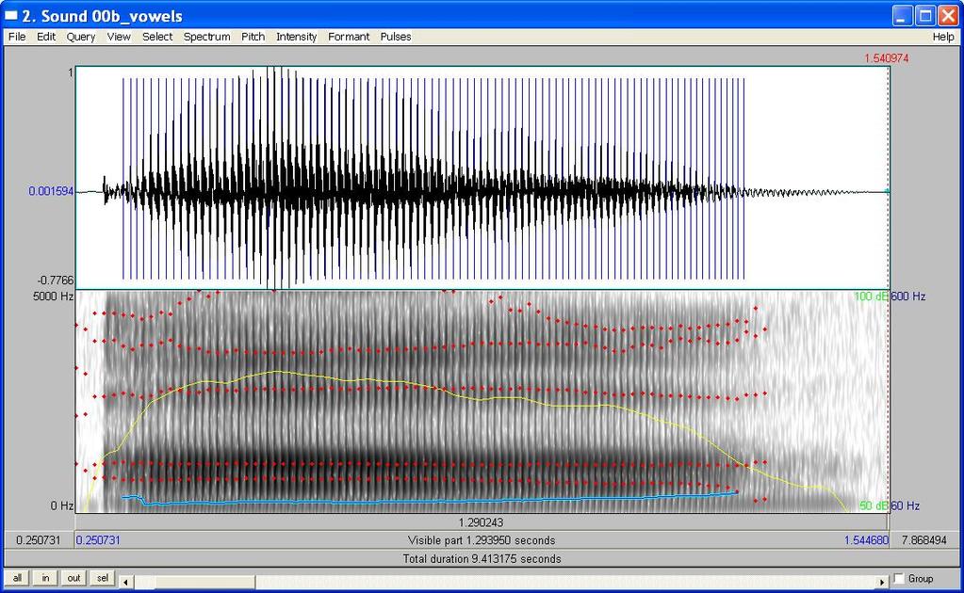Click the 0 Hz spectrogram label
The height and width of the screenshot is (593, 964).
pos(61,505)
